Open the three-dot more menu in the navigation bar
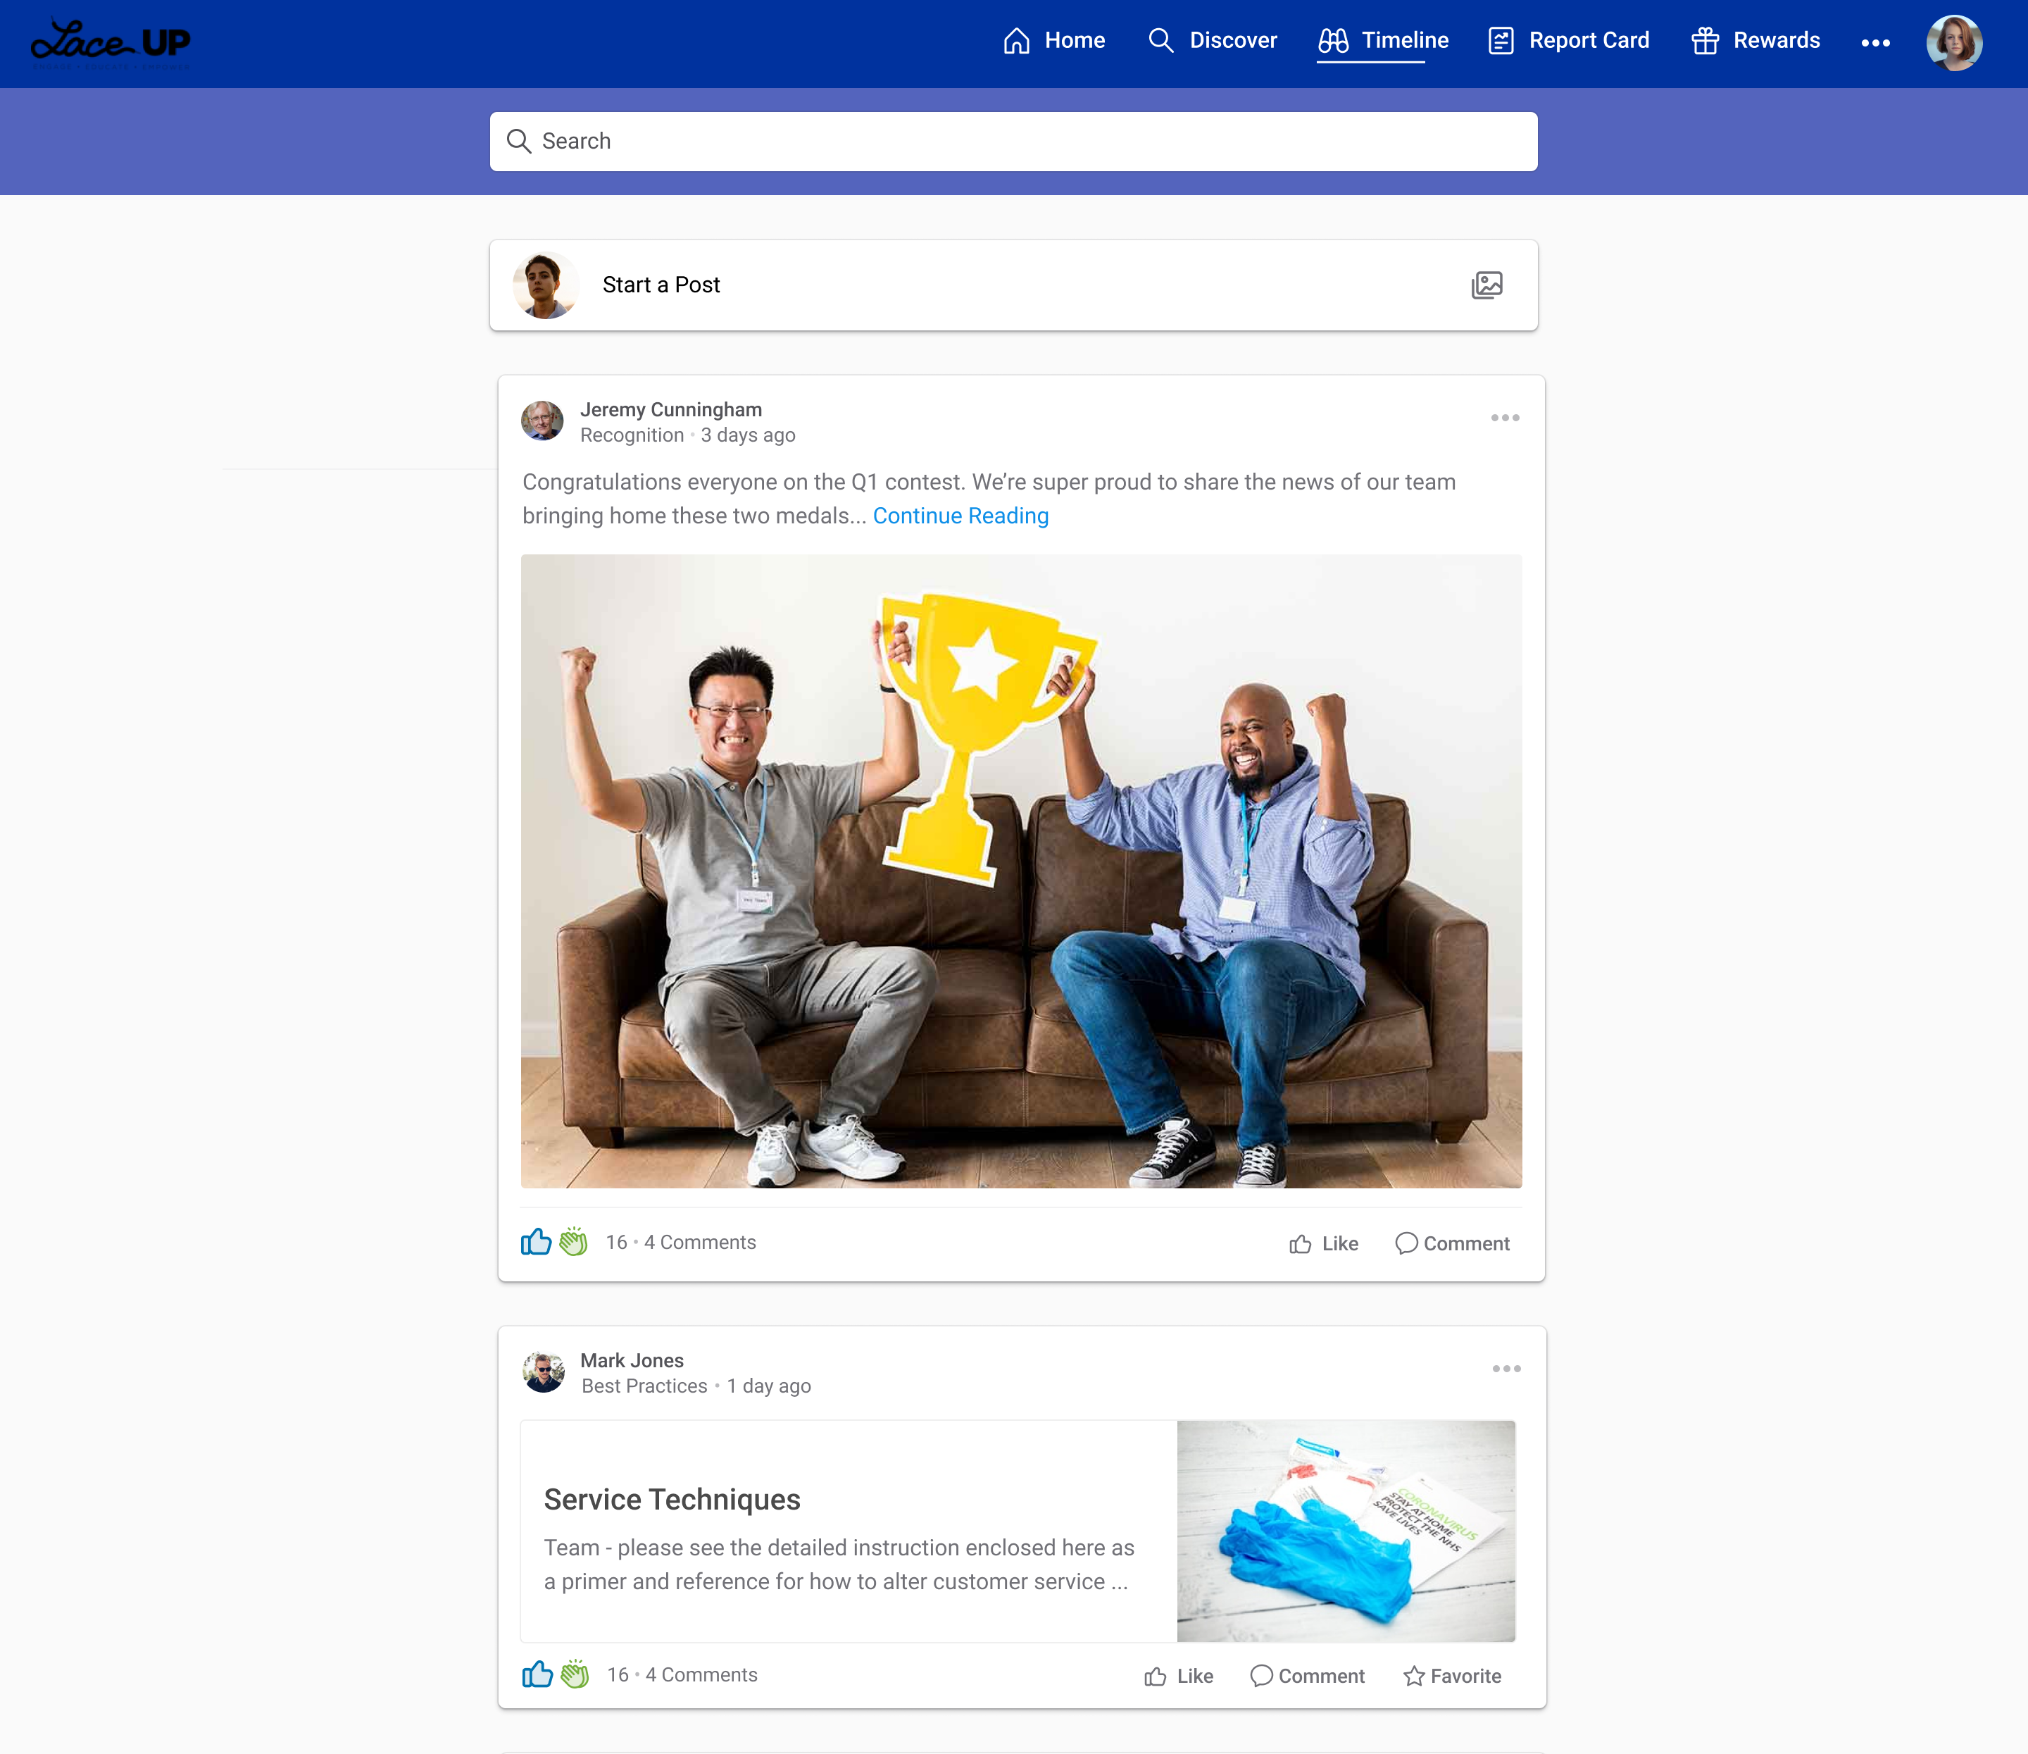 pos(1875,42)
